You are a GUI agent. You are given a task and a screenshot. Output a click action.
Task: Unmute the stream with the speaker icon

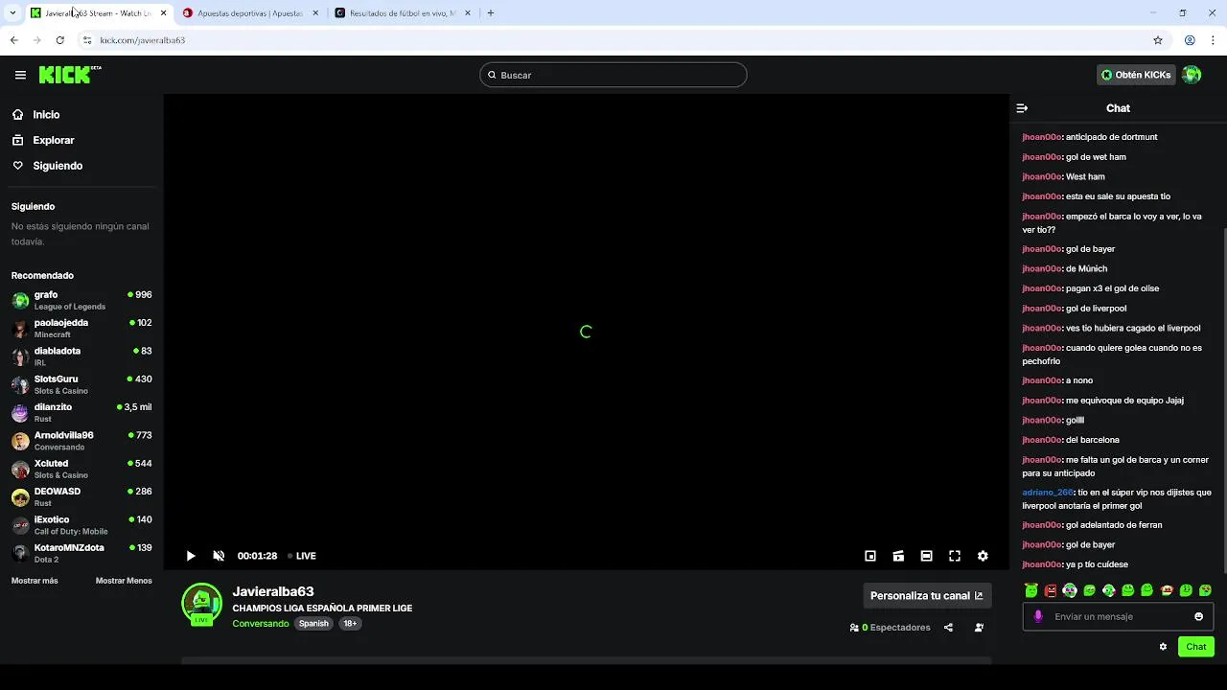[219, 556]
